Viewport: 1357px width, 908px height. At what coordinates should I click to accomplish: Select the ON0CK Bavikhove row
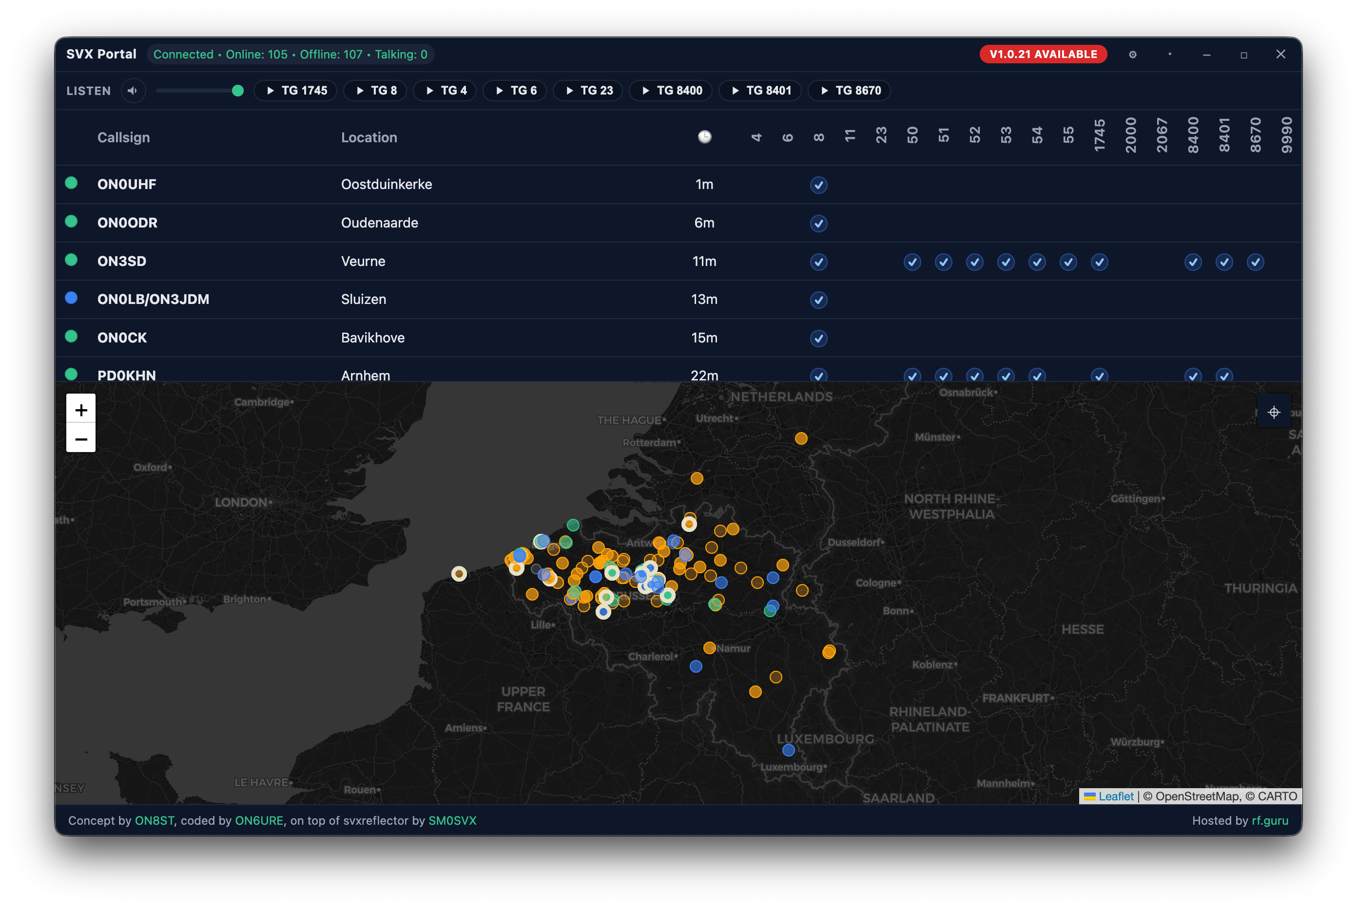click(x=678, y=338)
